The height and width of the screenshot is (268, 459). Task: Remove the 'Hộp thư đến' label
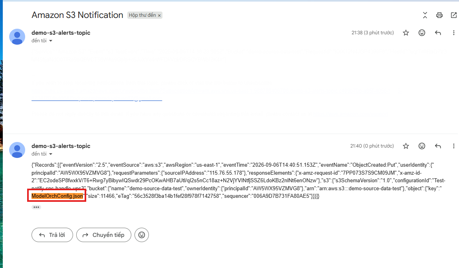(x=159, y=16)
